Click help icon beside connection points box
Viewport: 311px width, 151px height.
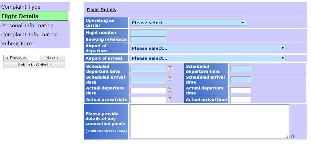pyautogui.click(x=293, y=136)
